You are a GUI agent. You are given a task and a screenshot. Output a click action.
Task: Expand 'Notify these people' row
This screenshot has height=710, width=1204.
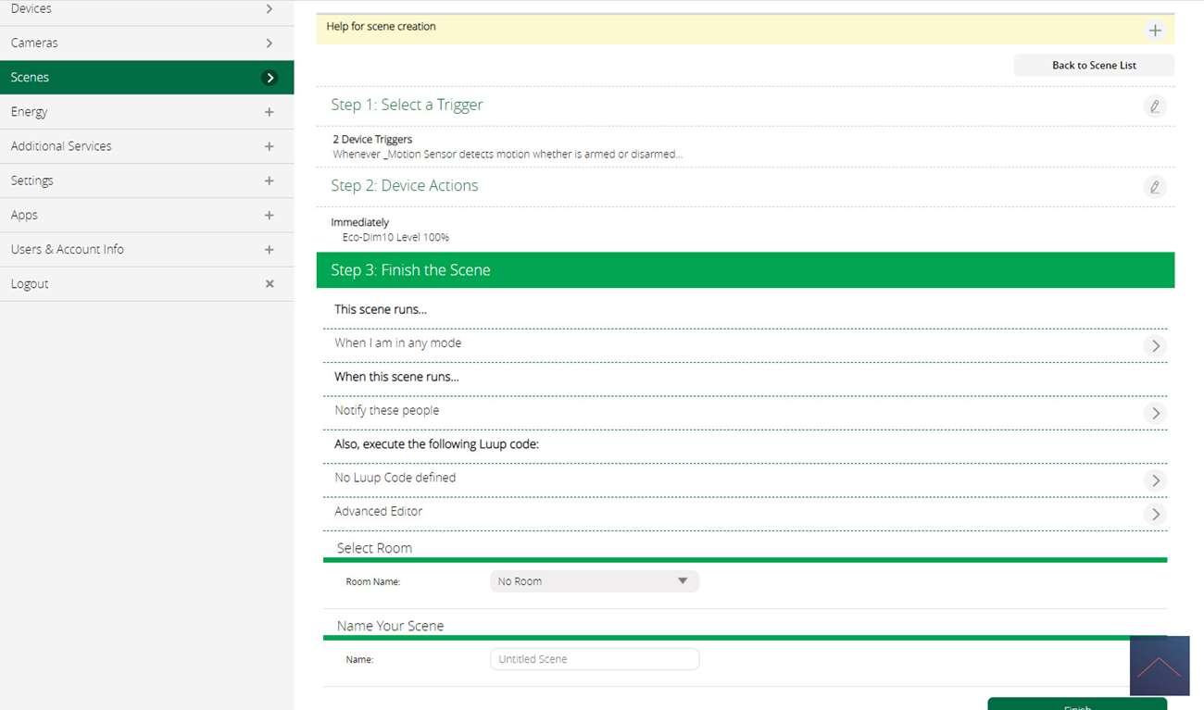pyautogui.click(x=1154, y=414)
